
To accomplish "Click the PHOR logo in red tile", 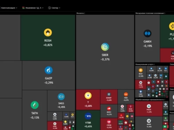I will point(149,106).
